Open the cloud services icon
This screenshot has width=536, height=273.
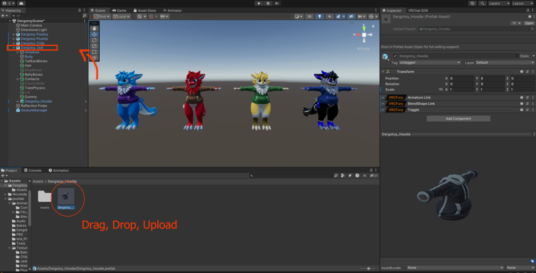pyautogui.click(x=20, y=3)
